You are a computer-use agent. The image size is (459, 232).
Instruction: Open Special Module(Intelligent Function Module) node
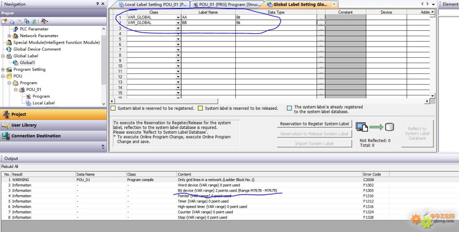point(56,42)
